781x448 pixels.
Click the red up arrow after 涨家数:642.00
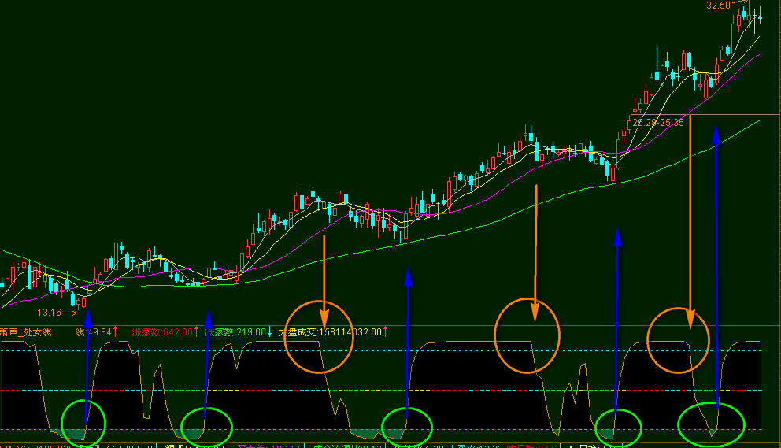tap(196, 332)
